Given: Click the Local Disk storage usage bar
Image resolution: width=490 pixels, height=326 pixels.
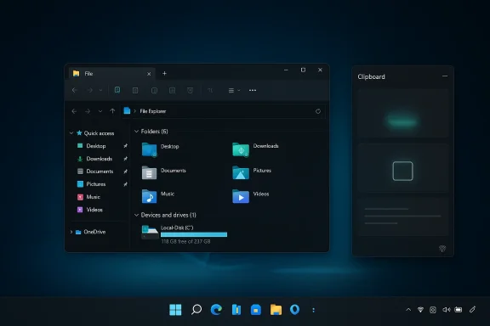Looking at the screenshot, I should 194,234.
